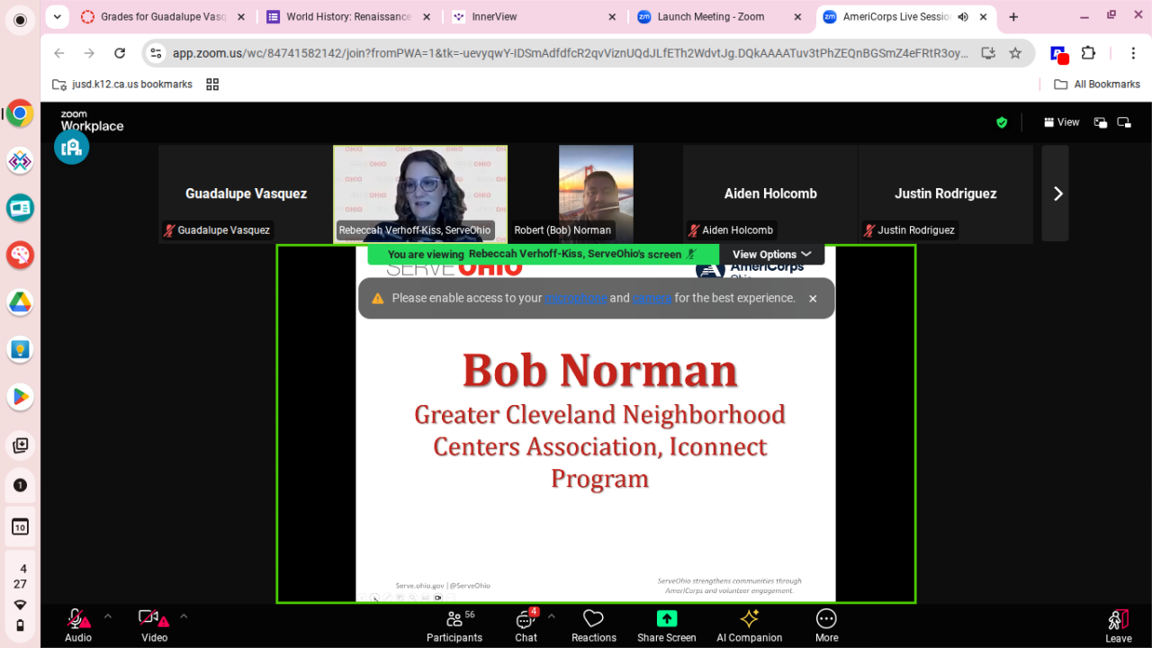Show next participants with the right arrow

[1057, 193]
